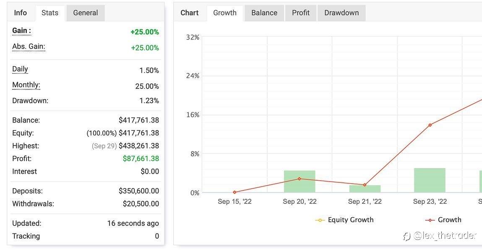482x252 pixels.
Task: Switch chart to Balance tab
Action: [x=264, y=13]
